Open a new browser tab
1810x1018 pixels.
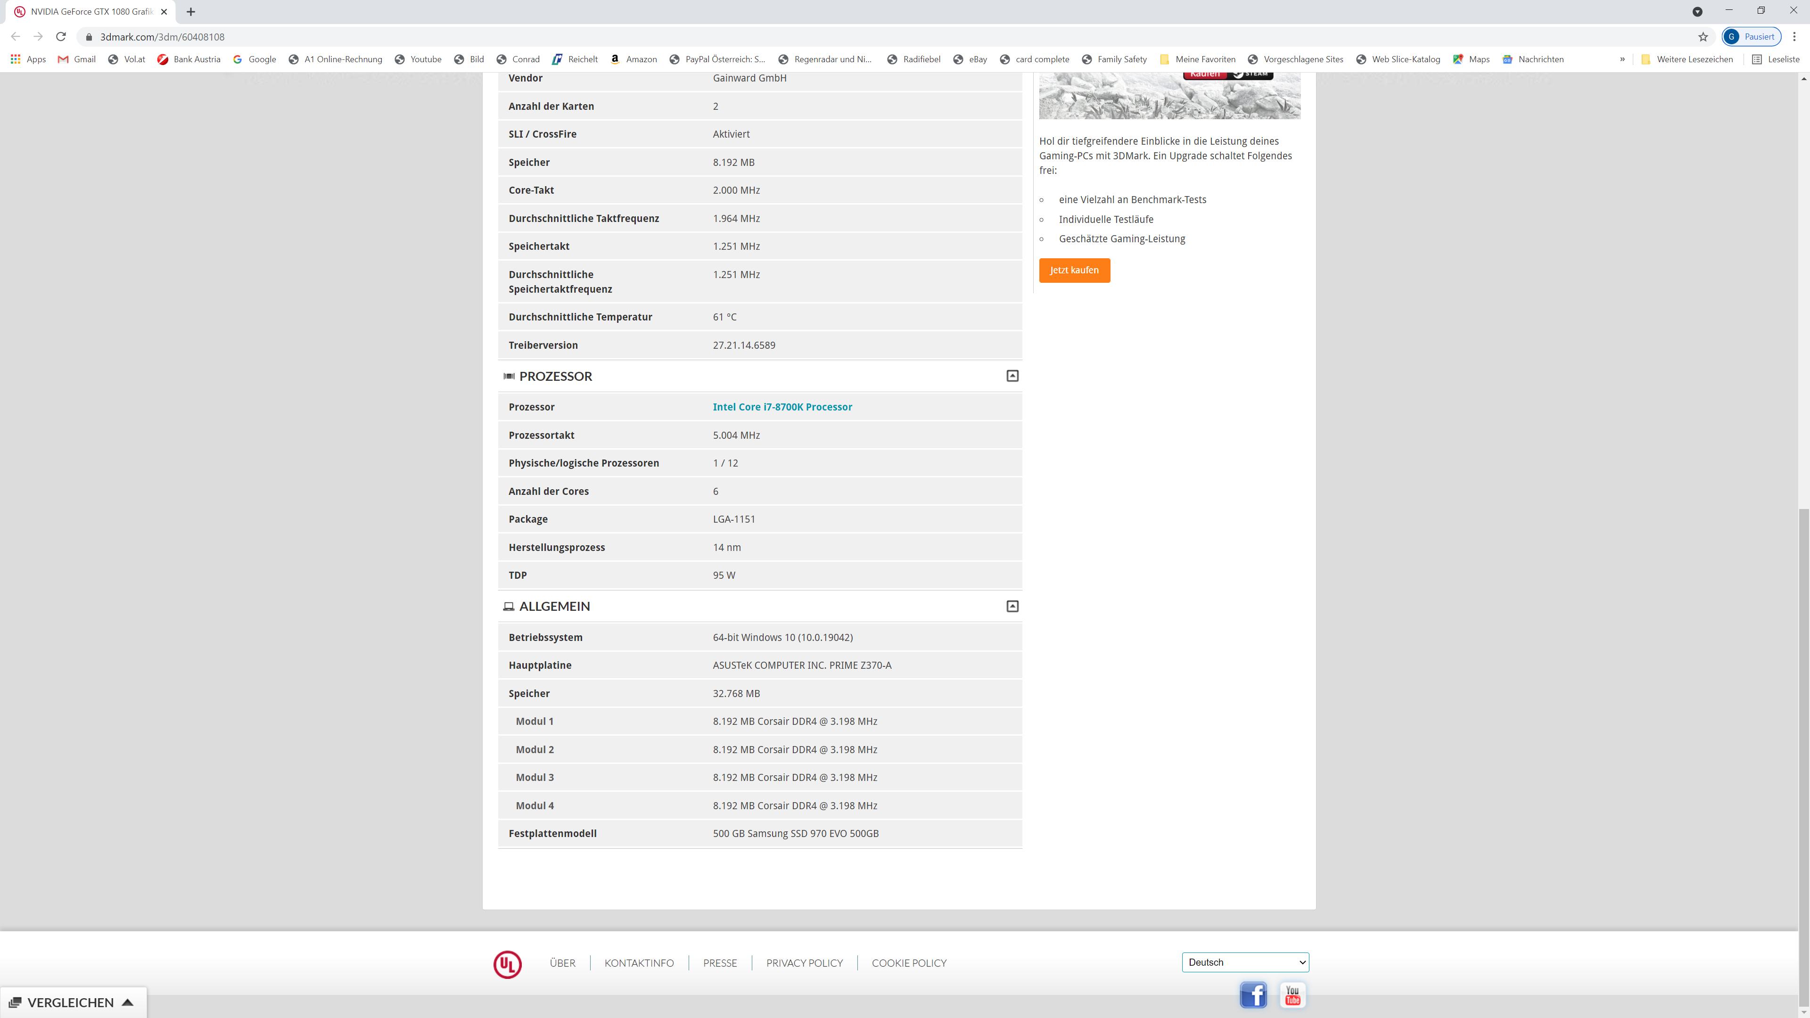pyautogui.click(x=190, y=12)
